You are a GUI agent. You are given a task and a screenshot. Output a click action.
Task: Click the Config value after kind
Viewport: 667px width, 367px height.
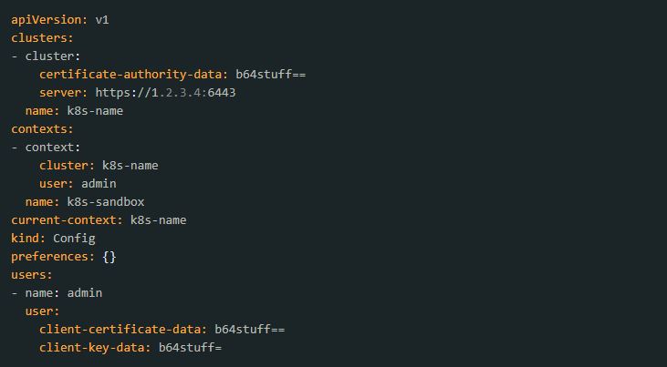tap(74, 239)
